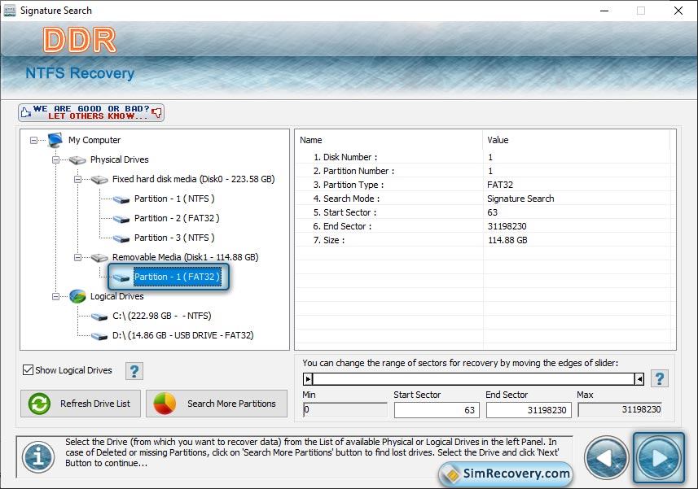Open the SimRecovery.com link
The height and width of the screenshot is (489, 698).
point(506,474)
